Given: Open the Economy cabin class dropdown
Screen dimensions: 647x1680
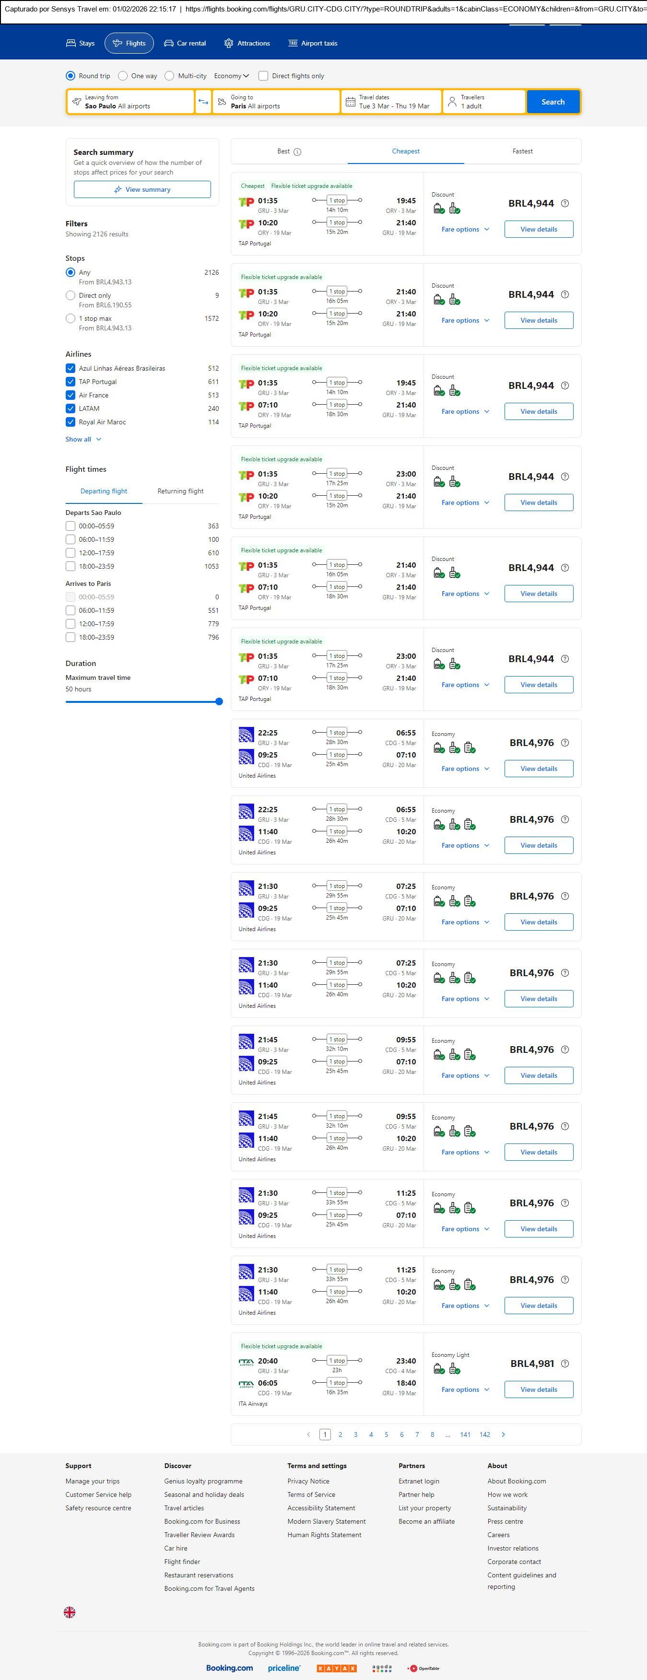Looking at the screenshot, I should 232,76.
